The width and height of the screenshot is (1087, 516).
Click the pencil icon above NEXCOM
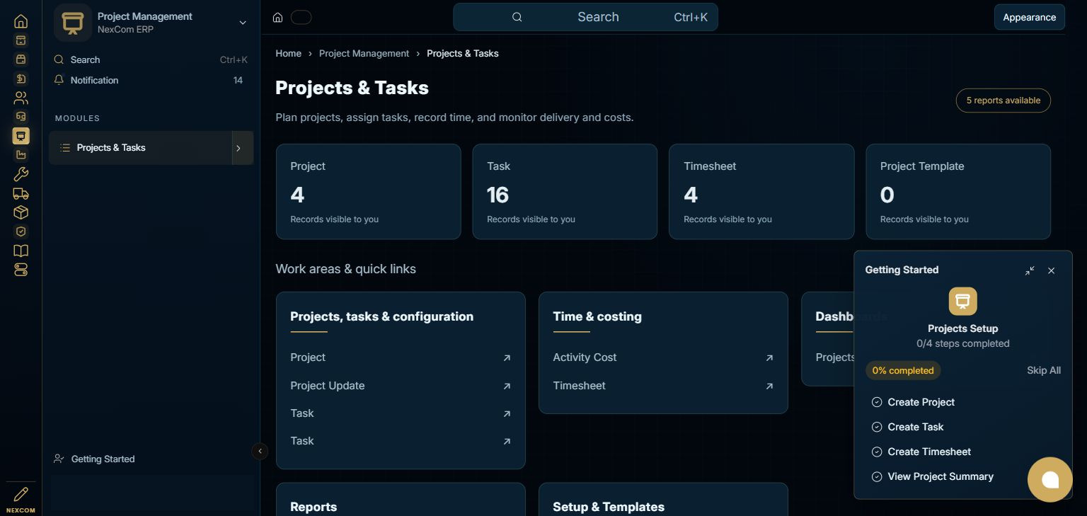[x=21, y=493]
